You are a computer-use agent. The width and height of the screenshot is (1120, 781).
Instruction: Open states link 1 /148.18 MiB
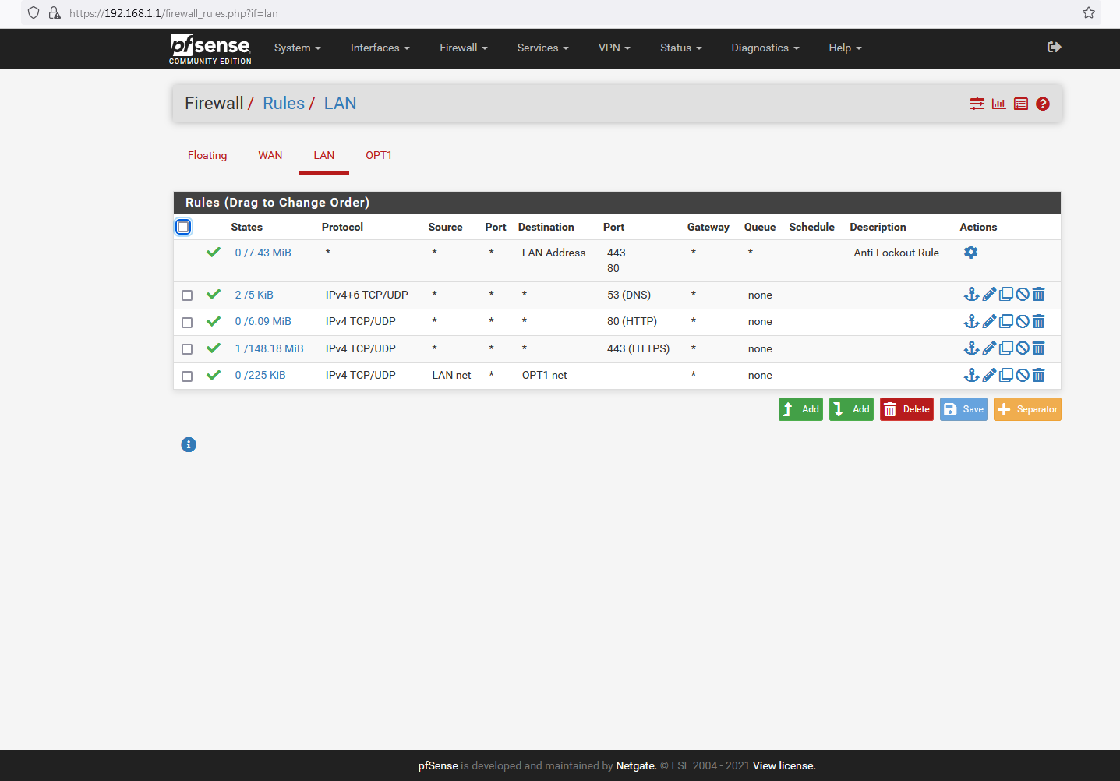270,348
